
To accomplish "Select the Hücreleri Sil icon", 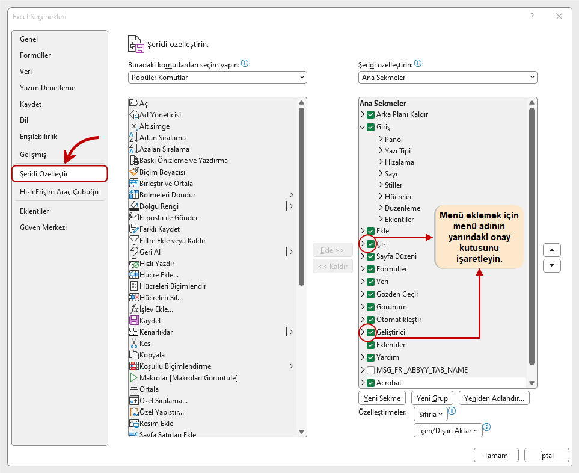I will click(133, 298).
